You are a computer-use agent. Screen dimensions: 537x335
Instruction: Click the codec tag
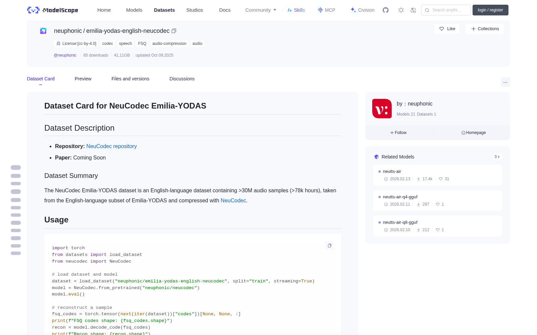point(107,44)
